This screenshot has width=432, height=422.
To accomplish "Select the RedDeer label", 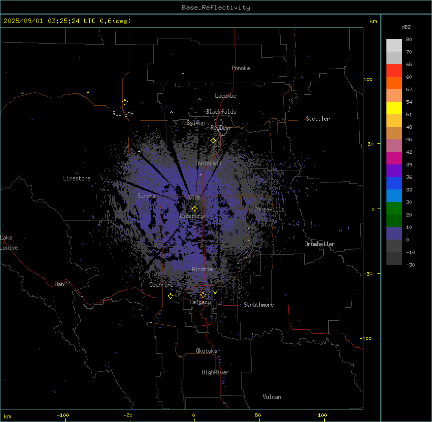I will [221, 128].
